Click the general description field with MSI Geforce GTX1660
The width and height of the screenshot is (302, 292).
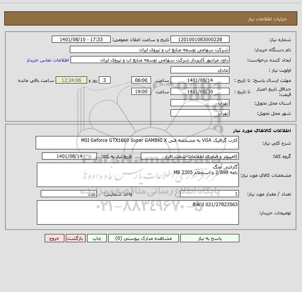(x=137, y=143)
